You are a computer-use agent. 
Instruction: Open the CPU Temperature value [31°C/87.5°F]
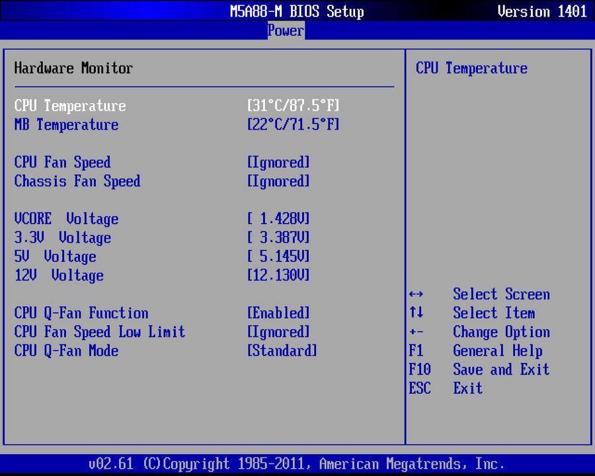[x=293, y=106]
